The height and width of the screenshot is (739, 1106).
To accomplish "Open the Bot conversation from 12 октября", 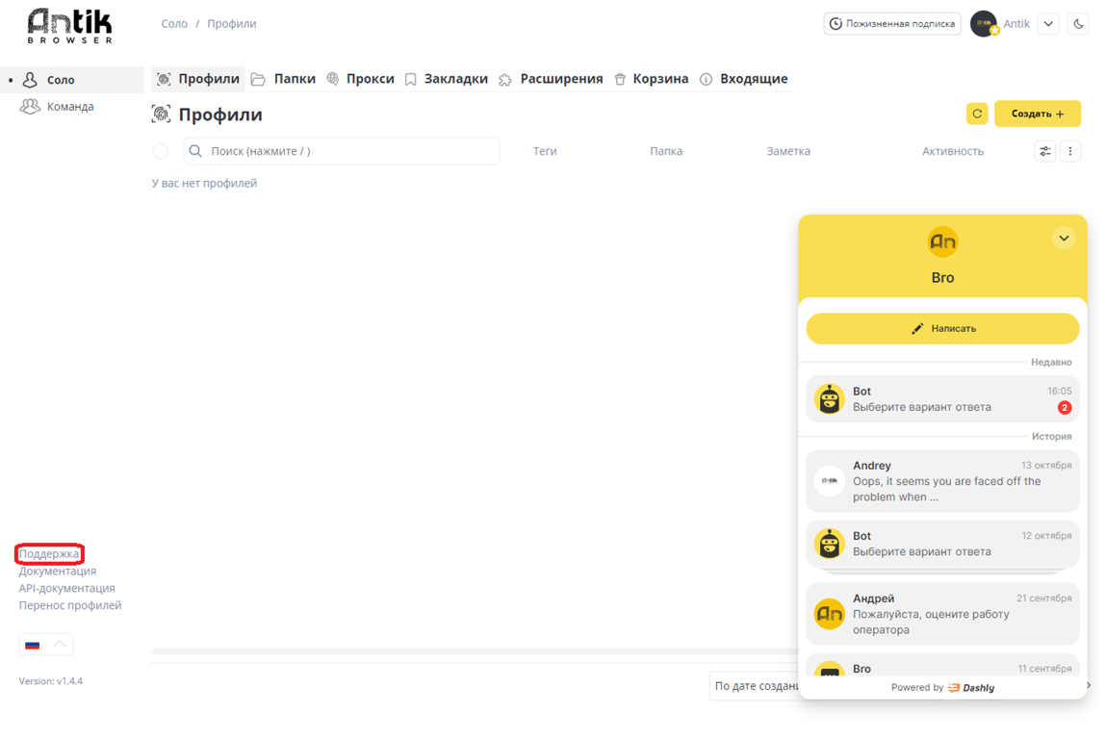I will pyautogui.click(x=942, y=544).
